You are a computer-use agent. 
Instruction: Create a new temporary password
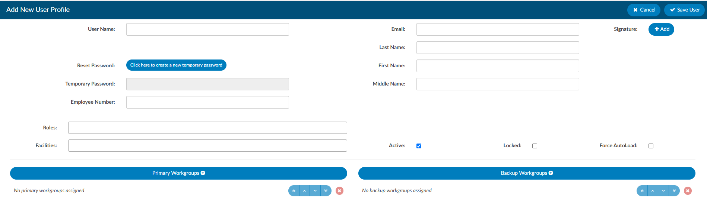(x=176, y=65)
